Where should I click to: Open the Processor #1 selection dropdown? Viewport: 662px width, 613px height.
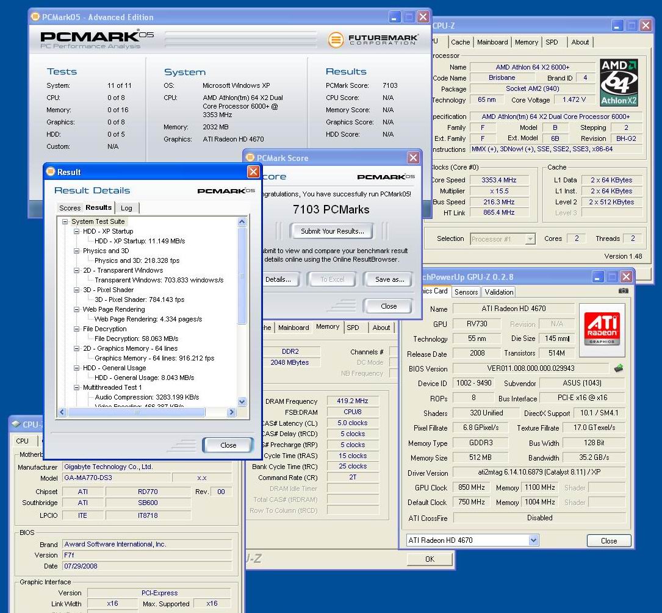coord(530,239)
